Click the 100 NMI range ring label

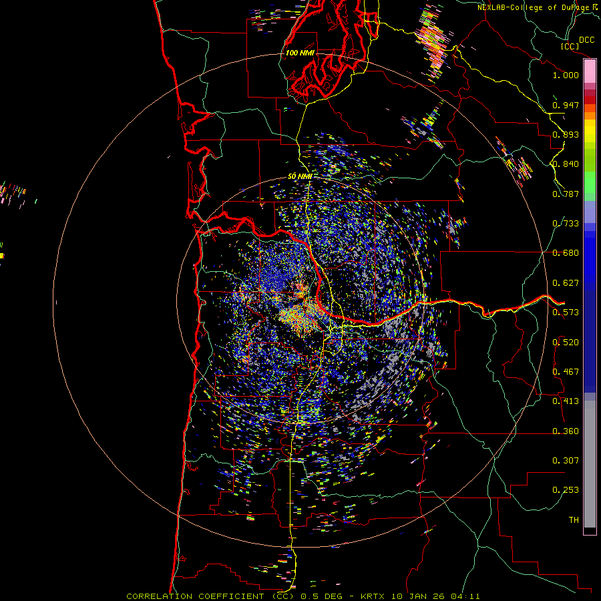coord(300,53)
